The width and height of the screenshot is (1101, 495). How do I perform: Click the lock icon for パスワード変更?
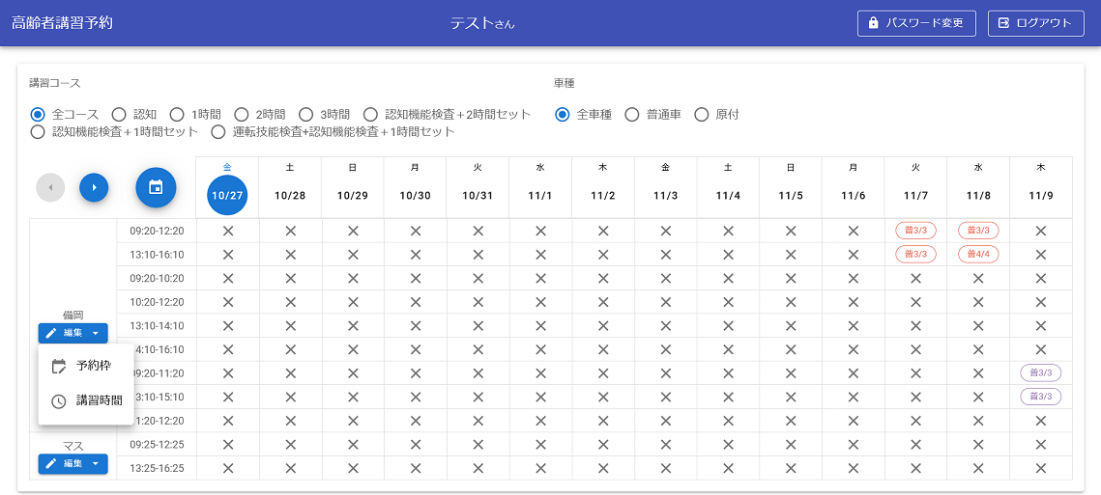[x=874, y=23]
